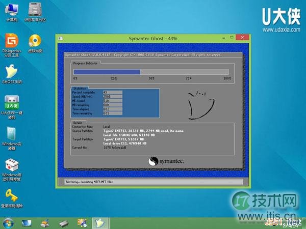Minimize the Symantec Ghost window
The height and width of the screenshot is (229, 306).
[224, 38]
